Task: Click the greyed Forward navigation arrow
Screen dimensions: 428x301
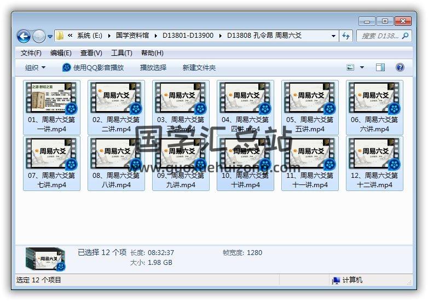Action: pyautogui.click(x=39, y=36)
